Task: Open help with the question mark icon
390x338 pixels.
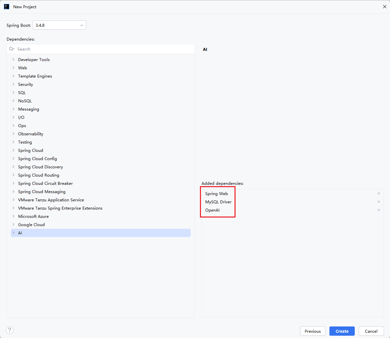Action: [10, 330]
